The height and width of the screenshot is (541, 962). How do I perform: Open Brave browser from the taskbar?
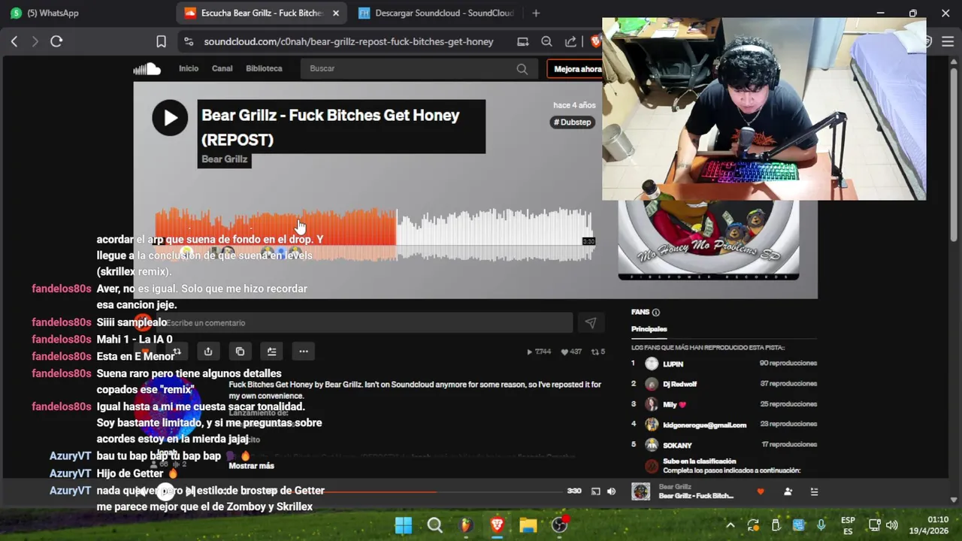pos(497,525)
